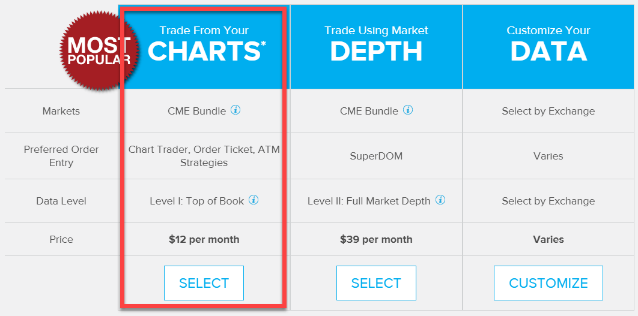Click info icon beside Depth CME Bundle
Screen dimensions: 638x316
[x=408, y=110]
